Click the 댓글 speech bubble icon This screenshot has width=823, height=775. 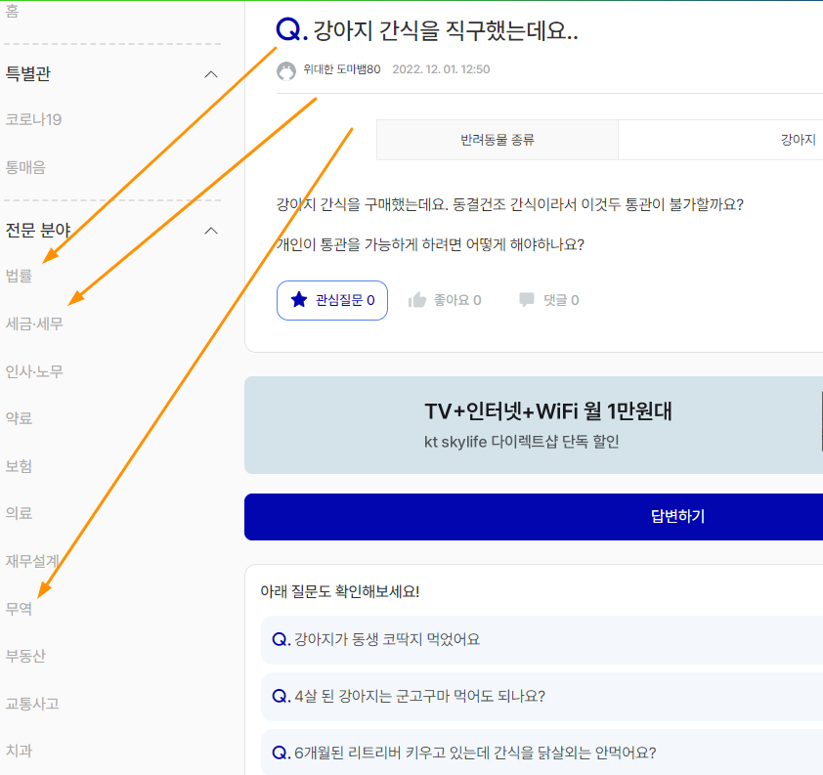[x=527, y=300]
